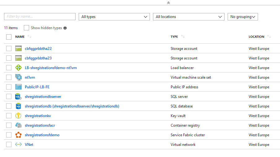Click the Service Fabric cluster type cell

click(188, 135)
